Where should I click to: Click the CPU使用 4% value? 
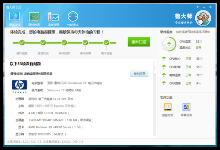click(198, 83)
